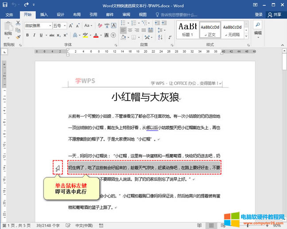Open the font name dropdown 微软雅黑

click(x=37, y=26)
